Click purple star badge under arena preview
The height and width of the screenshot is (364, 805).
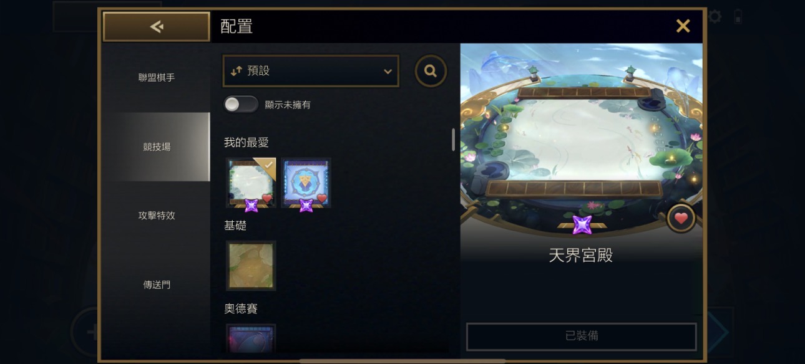click(582, 225)
